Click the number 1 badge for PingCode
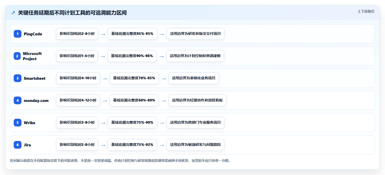Viewport: 385px width, 175px height. pyautogui.click(x=18, y=34)
